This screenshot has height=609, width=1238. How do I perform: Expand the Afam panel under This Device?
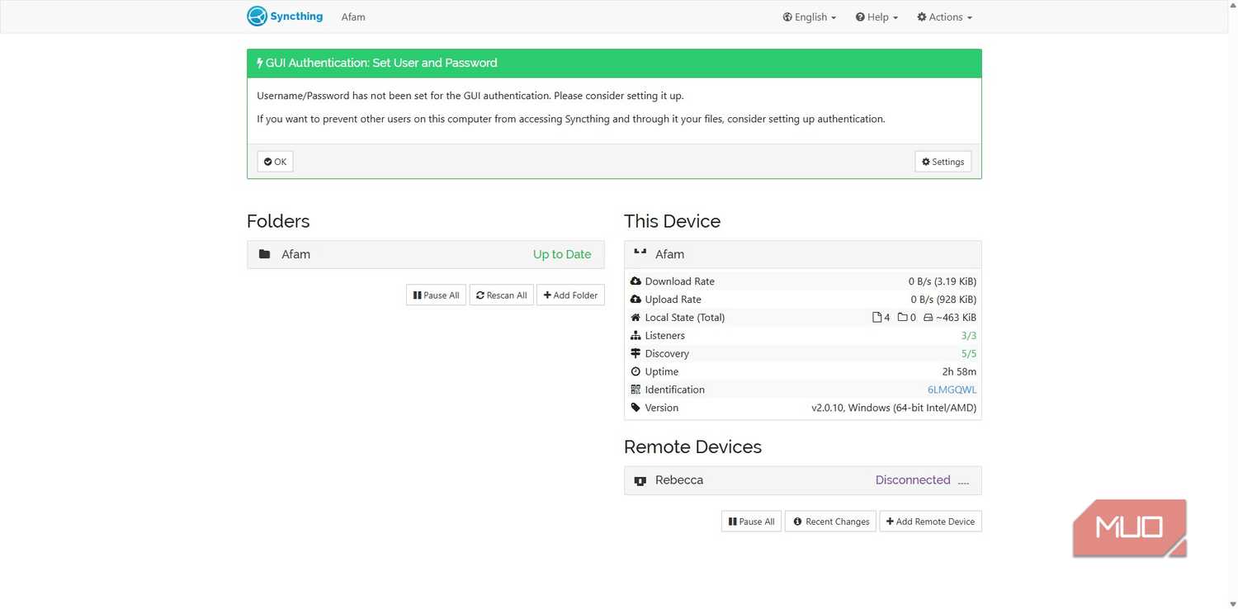[x=802, y=254]
